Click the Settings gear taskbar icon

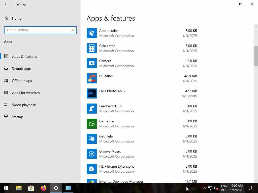coord(56,188)
